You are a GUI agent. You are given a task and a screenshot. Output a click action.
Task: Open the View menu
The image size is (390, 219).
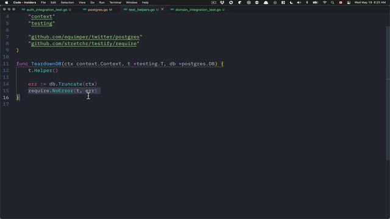[x=82, y=2]
